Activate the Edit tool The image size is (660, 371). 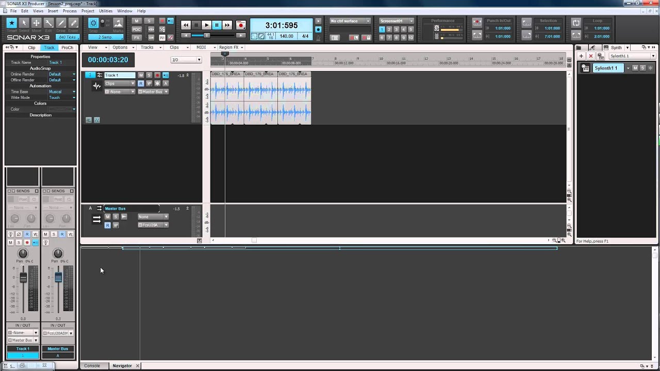coord(48,23)
